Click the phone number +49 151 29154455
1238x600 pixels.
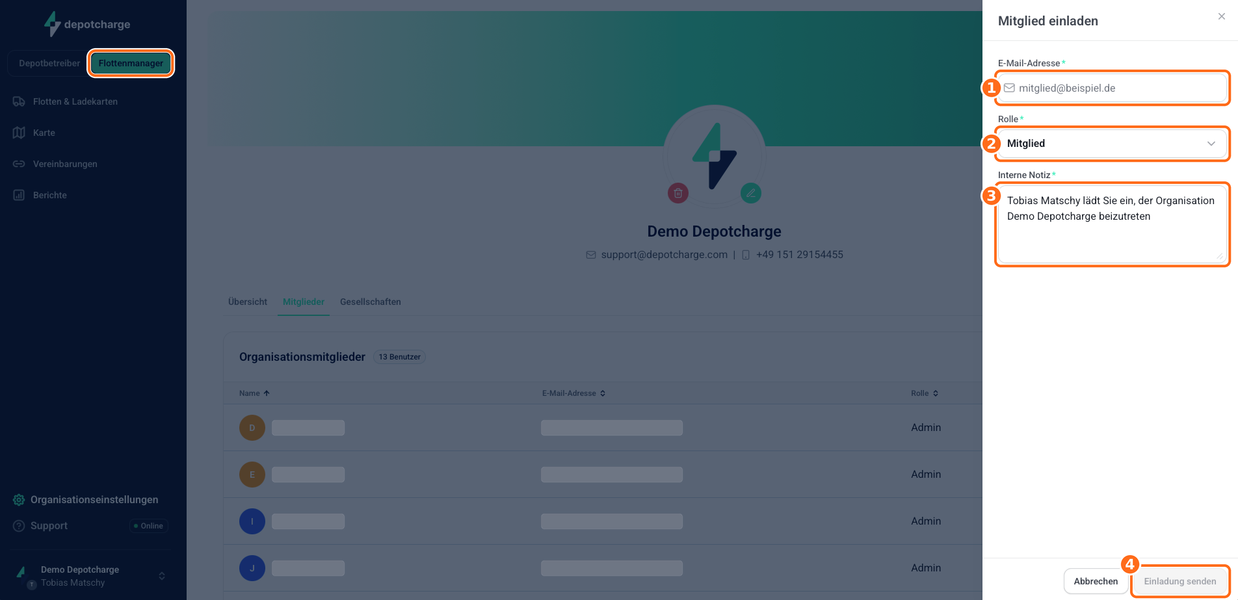(x=799, y=255)
